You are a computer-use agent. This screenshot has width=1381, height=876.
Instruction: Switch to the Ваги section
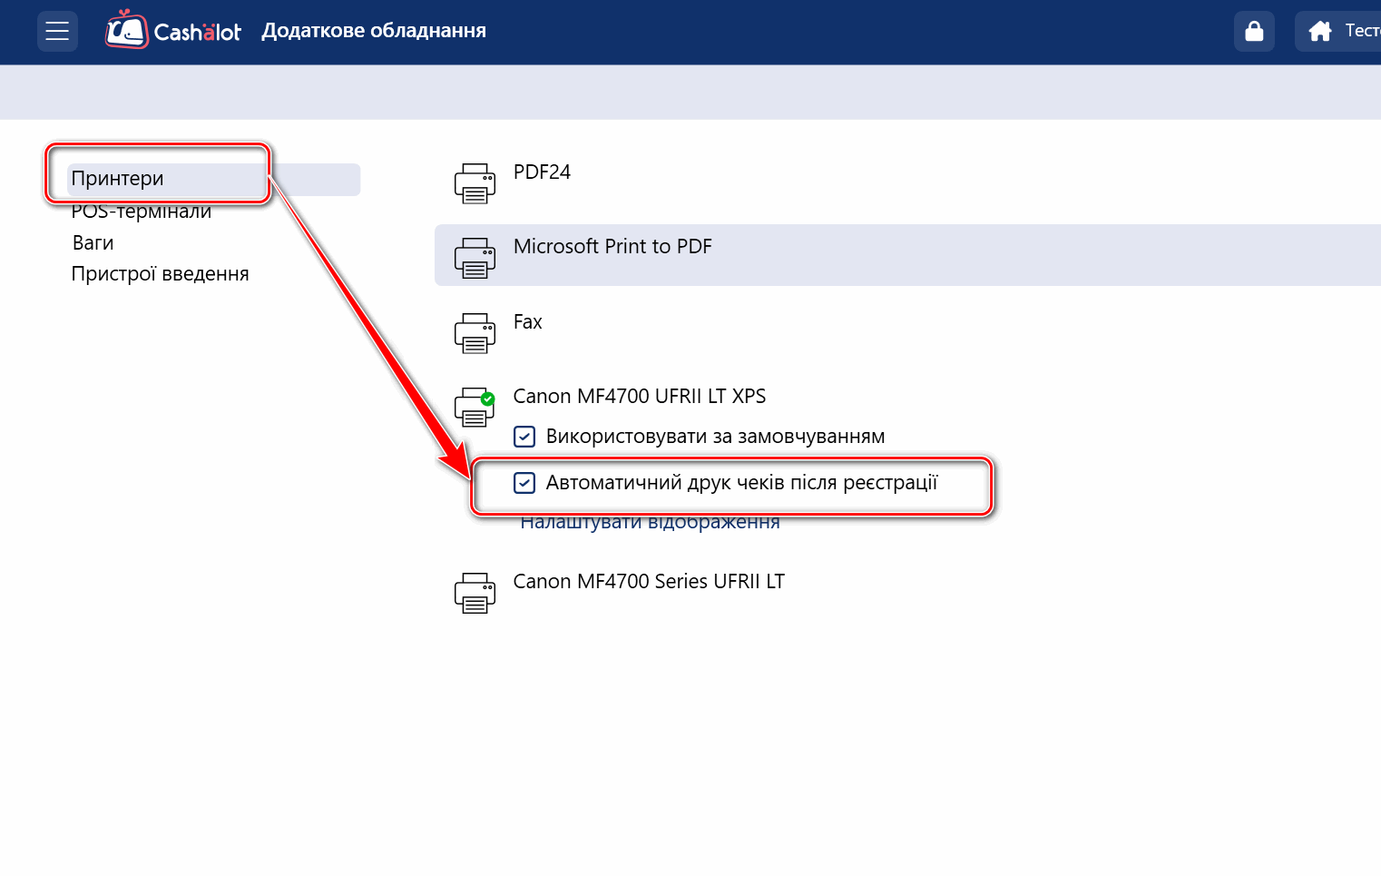(x=93, y=243)
